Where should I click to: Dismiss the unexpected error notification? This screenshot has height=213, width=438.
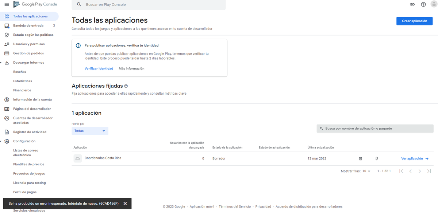pyautogui.click(x=125, y=204)
